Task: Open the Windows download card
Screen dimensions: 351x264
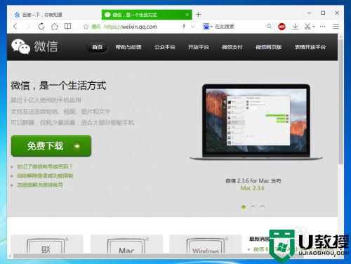Action: click(206, 244)
